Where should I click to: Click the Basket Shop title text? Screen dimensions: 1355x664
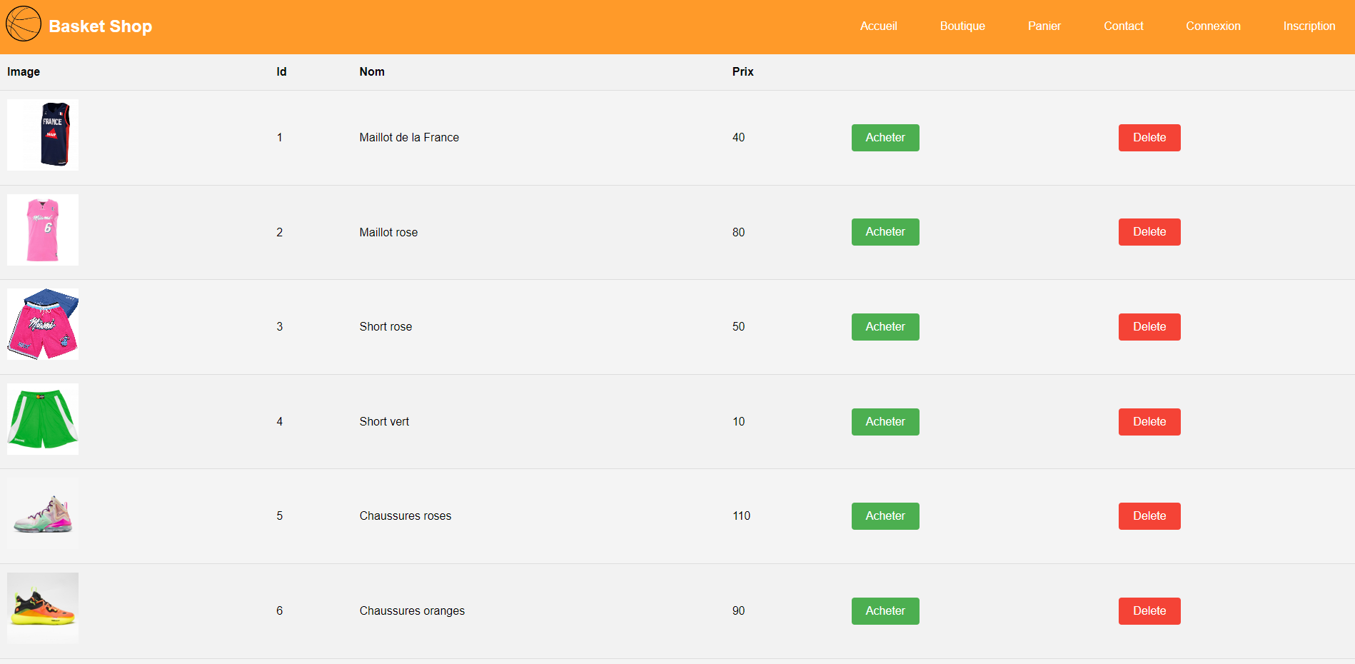point(101,26)
